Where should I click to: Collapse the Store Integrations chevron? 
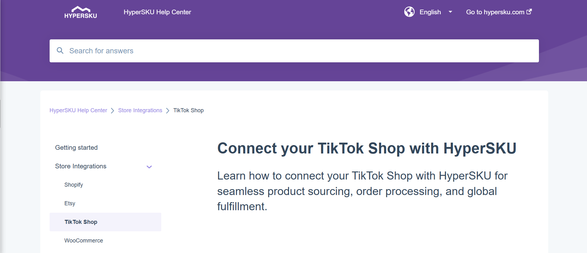pyautogui.click(x=149, y=167)
